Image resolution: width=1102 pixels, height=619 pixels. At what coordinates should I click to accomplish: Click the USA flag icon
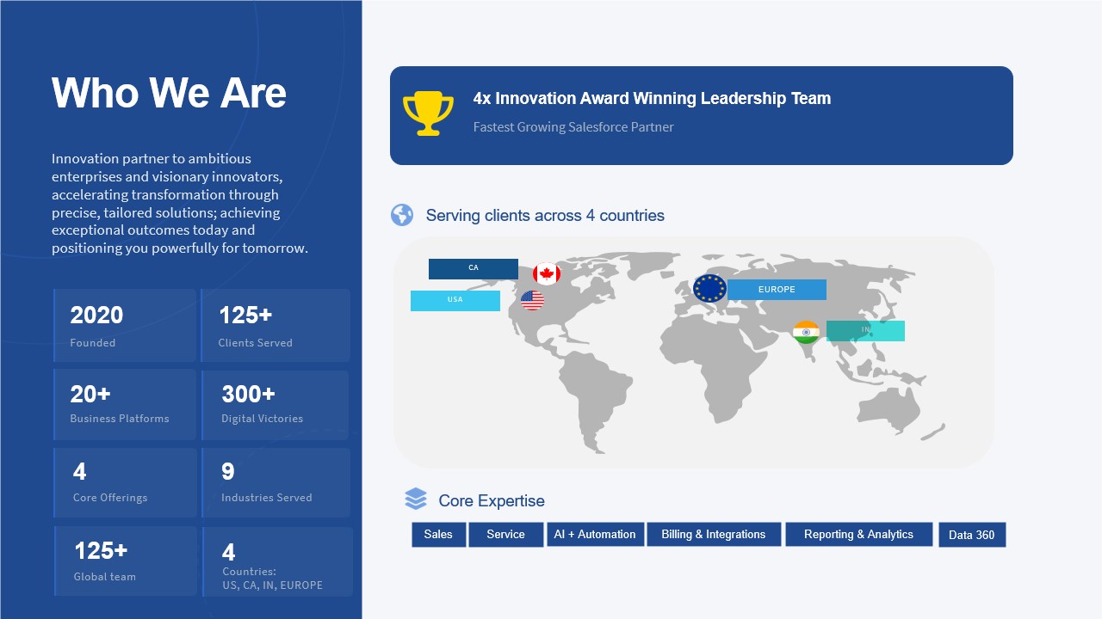[533, 300]
